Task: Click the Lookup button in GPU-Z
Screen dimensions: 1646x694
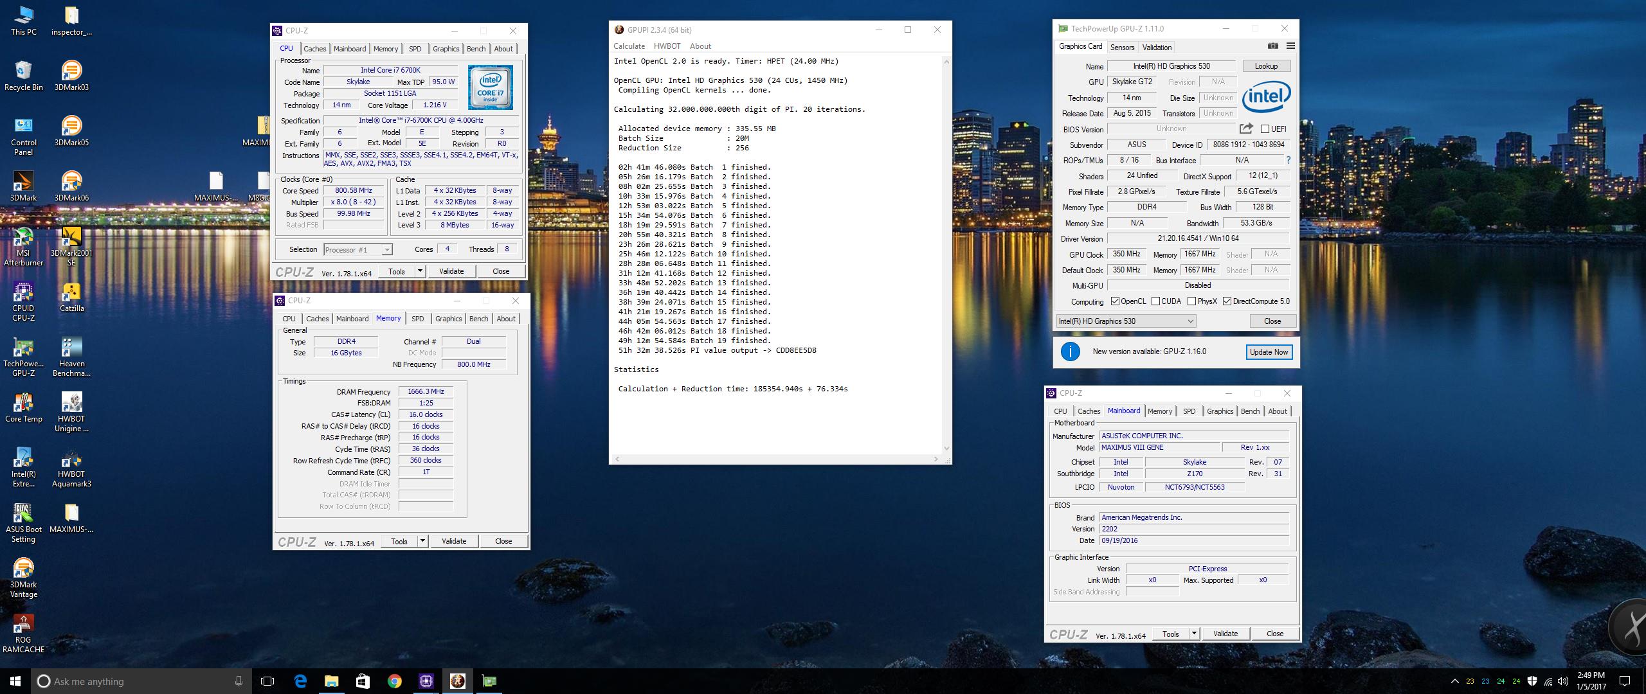Action: tap(1266, 66)
